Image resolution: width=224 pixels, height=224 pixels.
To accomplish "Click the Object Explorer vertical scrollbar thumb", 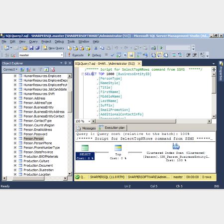I will tap(70, 102).
